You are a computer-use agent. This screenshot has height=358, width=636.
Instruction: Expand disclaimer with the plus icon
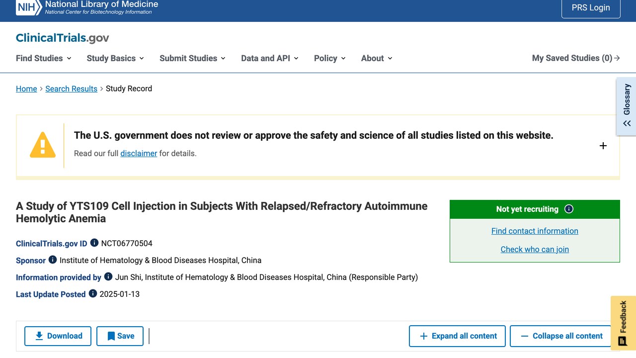tap(603, 146)
